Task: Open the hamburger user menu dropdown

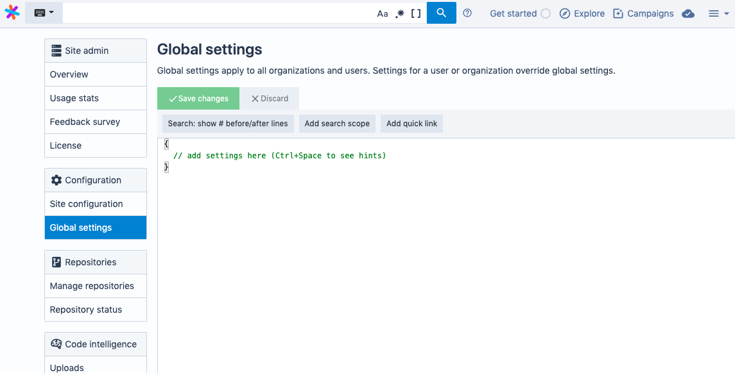Action: (x=718, y=13)
